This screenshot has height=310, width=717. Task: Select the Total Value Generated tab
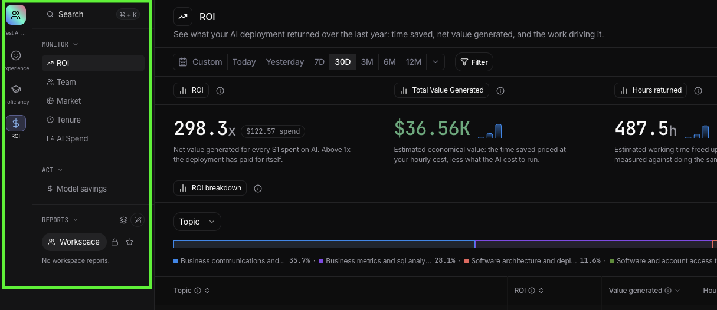[441, 90]
